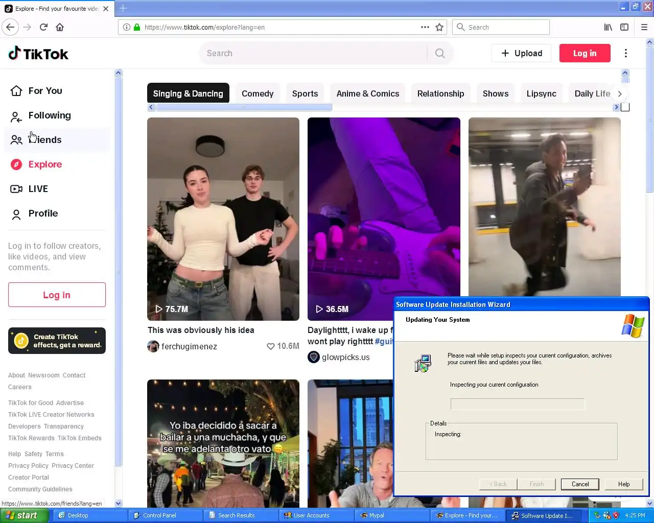Viewport: 654px width, 523px height.
Task: Open the Newsroom footer link
Action: 44,375
